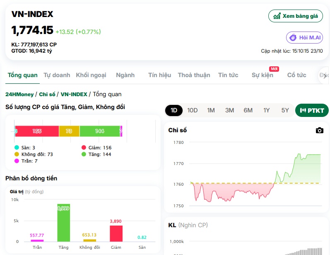Switch to the Khối ngoại tab
The height and width of the screenshot is (255, 330).
pyautogui.click(x=91, y=75)
